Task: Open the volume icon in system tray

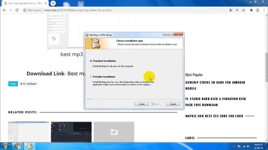Action: pyautogui.click(x=248, y=146)
